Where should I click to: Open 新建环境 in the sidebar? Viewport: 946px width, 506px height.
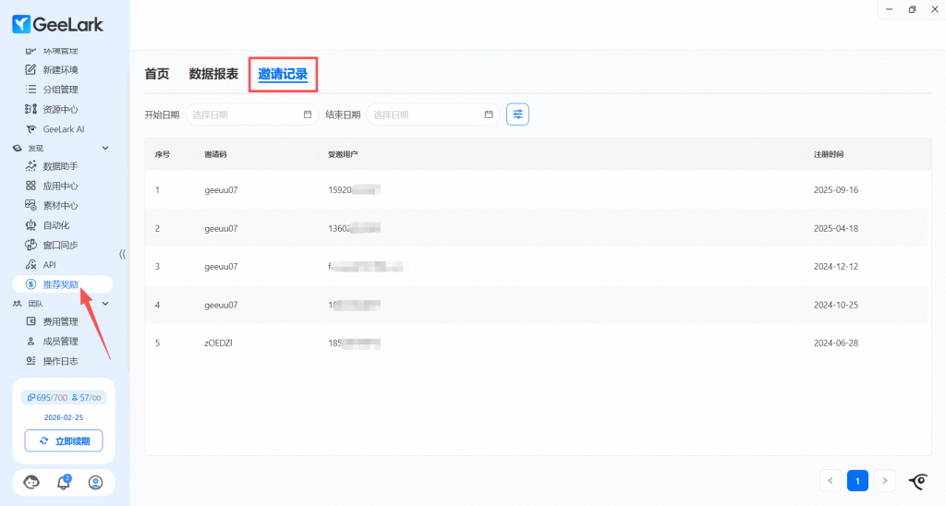60,70
